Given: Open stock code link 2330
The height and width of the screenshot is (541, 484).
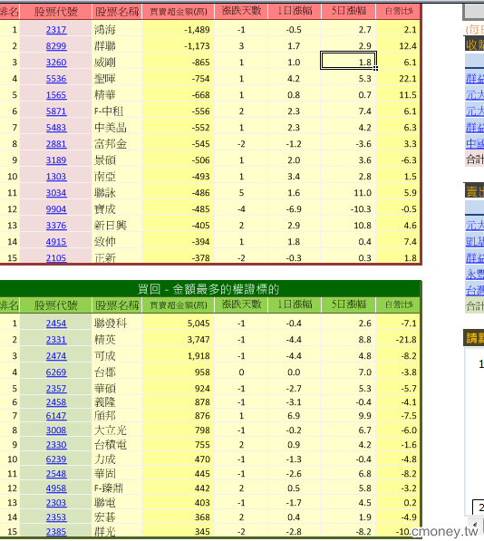Looking at the screenshot, I should (56, 445).
